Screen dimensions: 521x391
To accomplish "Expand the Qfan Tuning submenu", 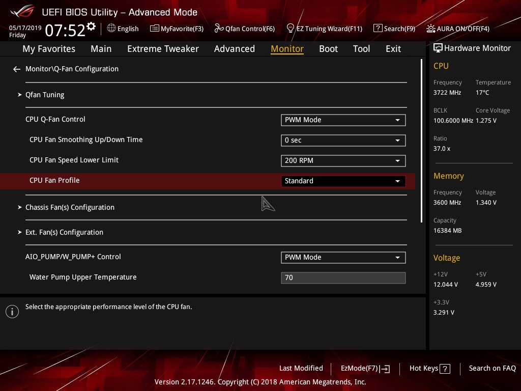I will (45, 95).
